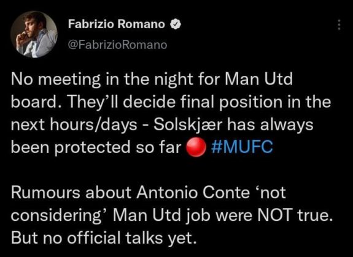Click the Fabrizio Romano display name
This screenshot has height=257, width=353.
117,24
